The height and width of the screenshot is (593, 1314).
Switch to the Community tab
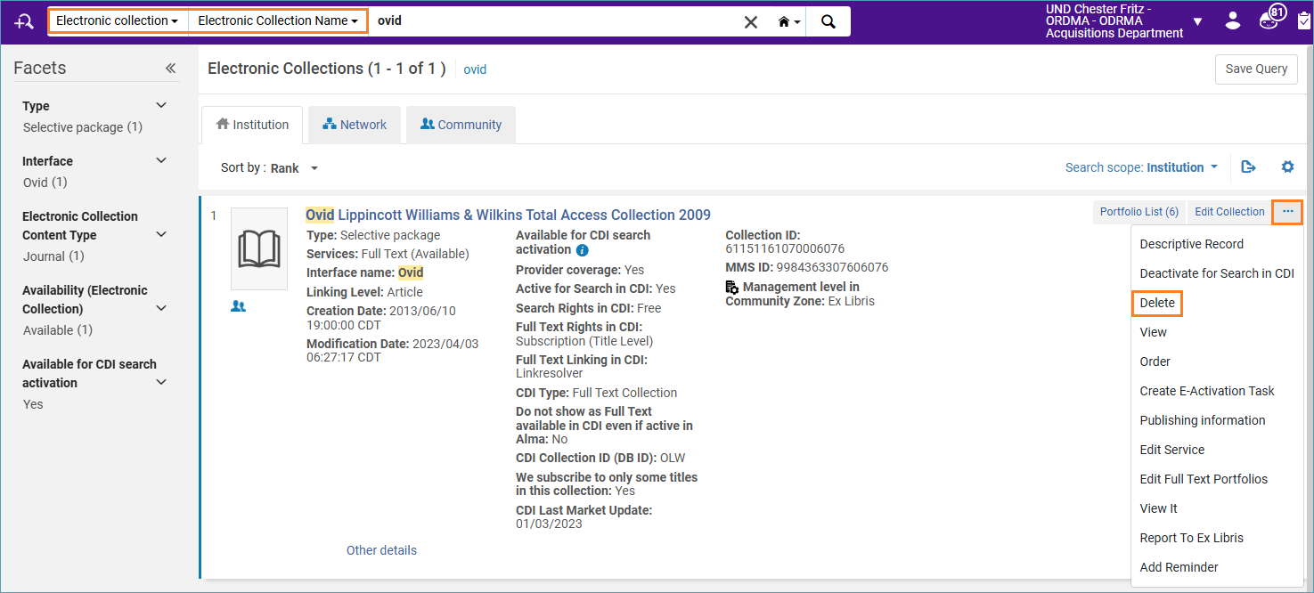pos(461,125)
